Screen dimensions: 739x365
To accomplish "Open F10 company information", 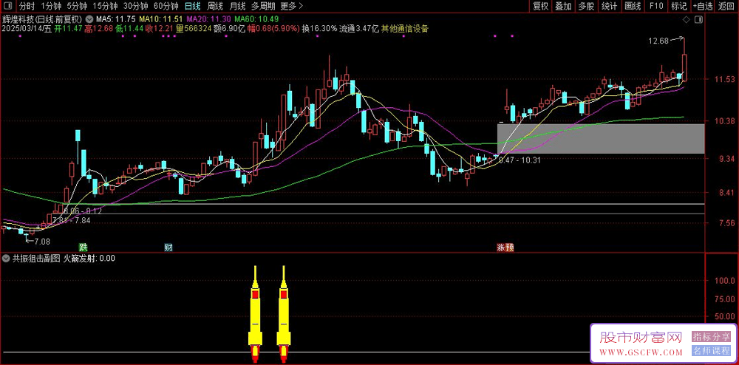I will point(655,6).
